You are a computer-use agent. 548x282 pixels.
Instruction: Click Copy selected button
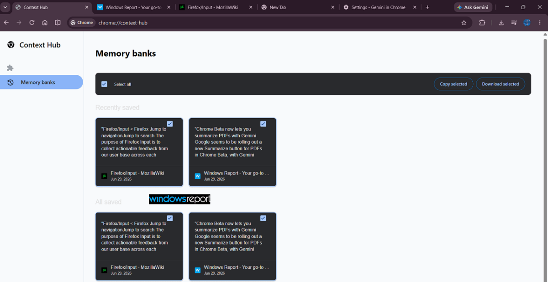(453, 84)
